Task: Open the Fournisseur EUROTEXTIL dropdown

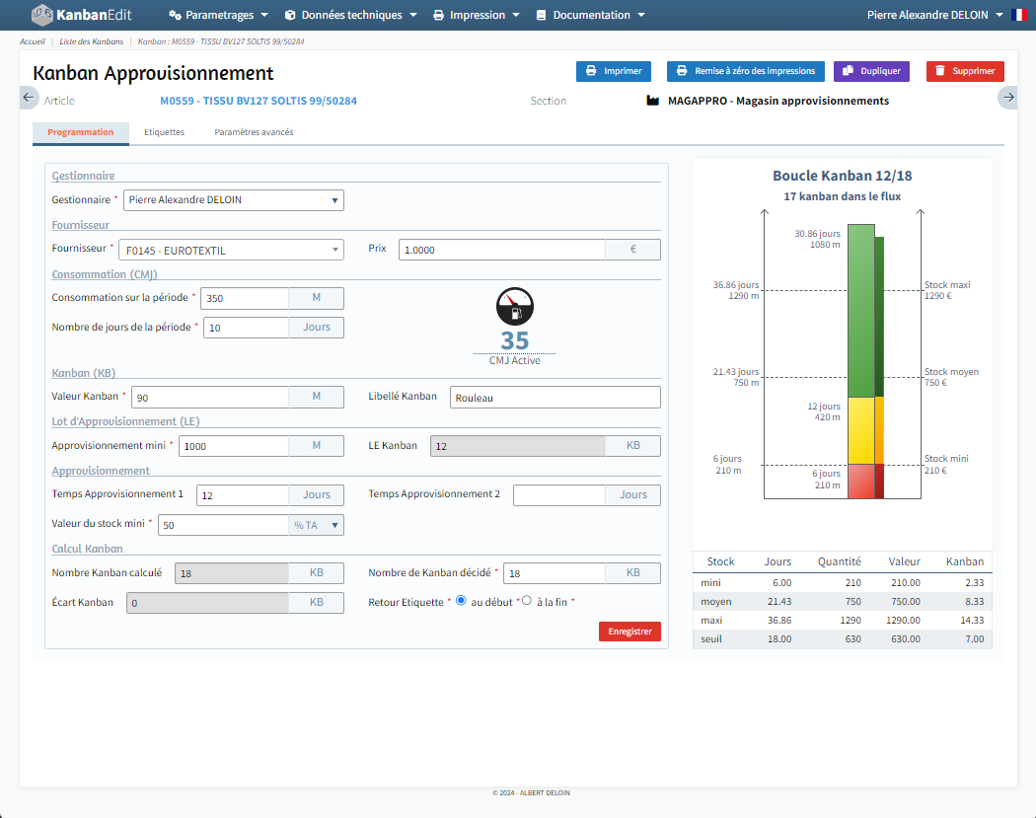Action: 231,251
